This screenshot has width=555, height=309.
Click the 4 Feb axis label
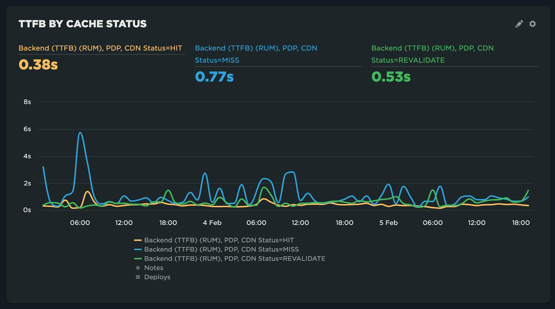(213, 223)
